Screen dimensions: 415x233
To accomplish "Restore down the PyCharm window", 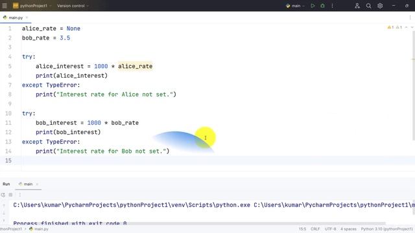I will [x=407, y=6].
